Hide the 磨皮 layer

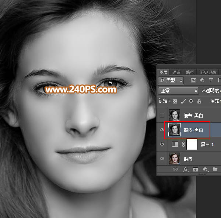[162, 159]
